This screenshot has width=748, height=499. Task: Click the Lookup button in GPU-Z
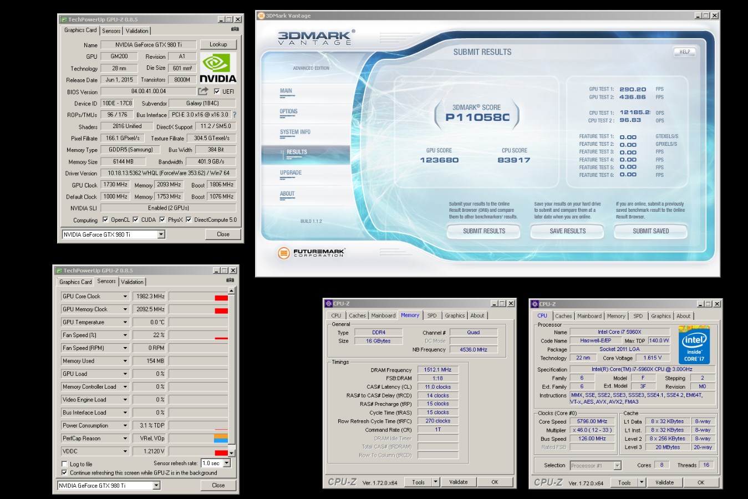218,44
